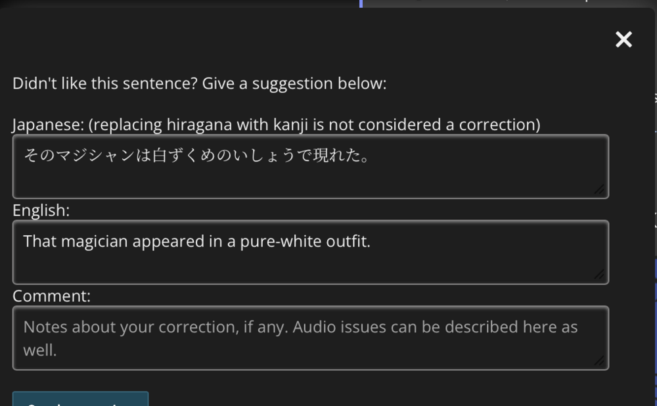The height and width of the screenshot is (406, 657).
Task: Close the suggestion dialog with the X
Action: click(x=623, y=40)
